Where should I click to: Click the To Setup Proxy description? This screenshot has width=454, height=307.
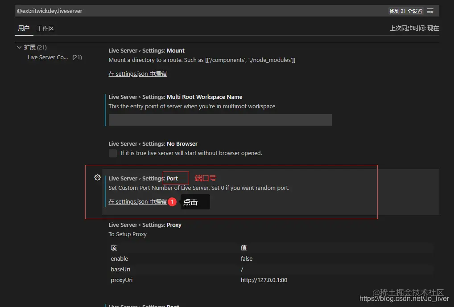[x=128, y=234]
